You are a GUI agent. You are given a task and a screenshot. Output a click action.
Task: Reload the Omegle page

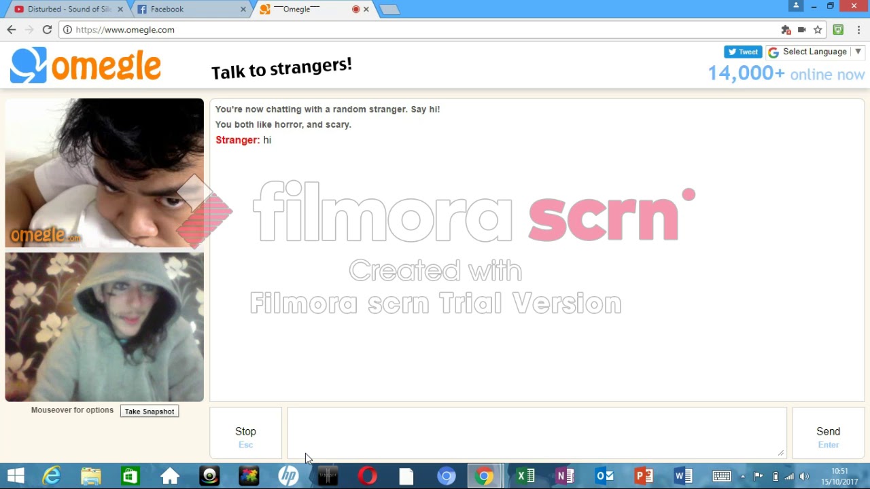47,30
